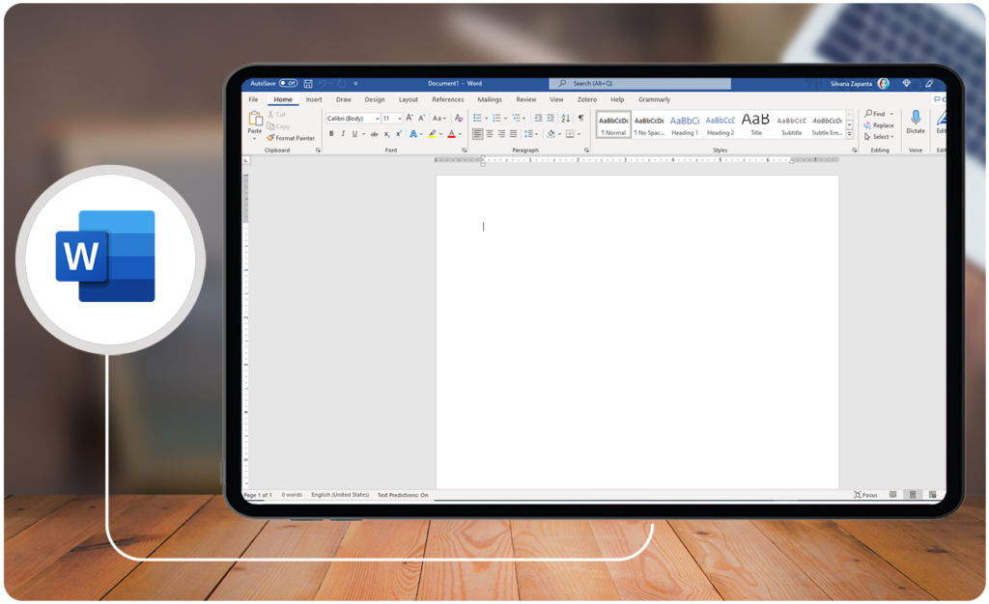This screenshot has height=604, width=989.
Task: Apply yellow text highlight color
Action: (x=433, y=133)
